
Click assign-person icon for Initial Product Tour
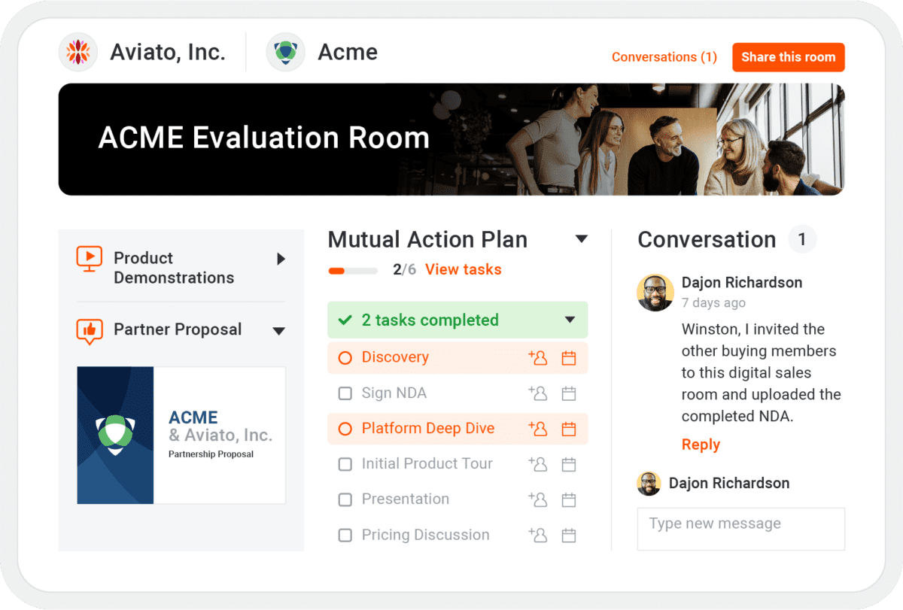[538, 464]
